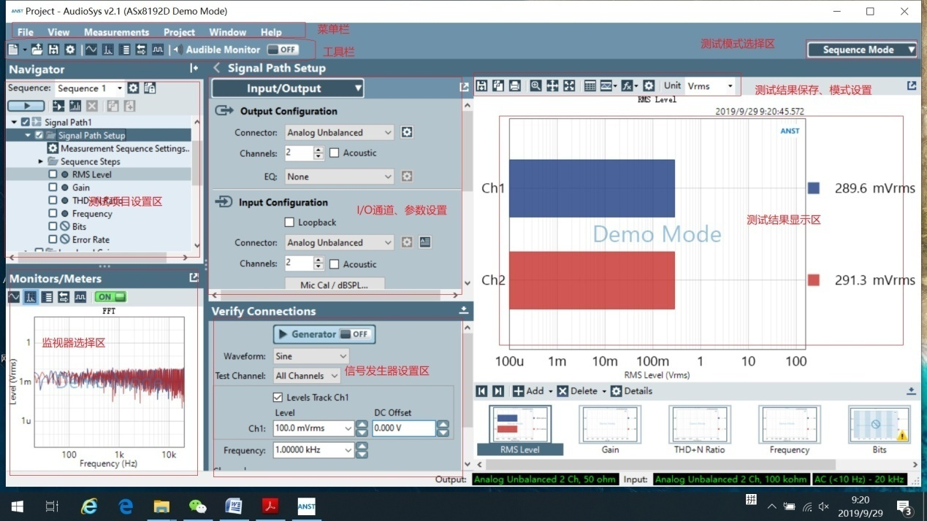Uncheck the Signal Path1 checkbox

tap(26, 122)
